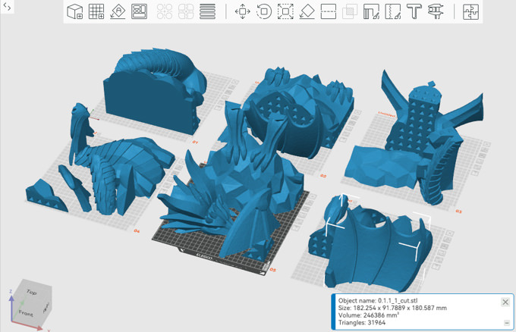Open the Seam painting tool
The image size is (516, 332).
[x=393, y=11]
